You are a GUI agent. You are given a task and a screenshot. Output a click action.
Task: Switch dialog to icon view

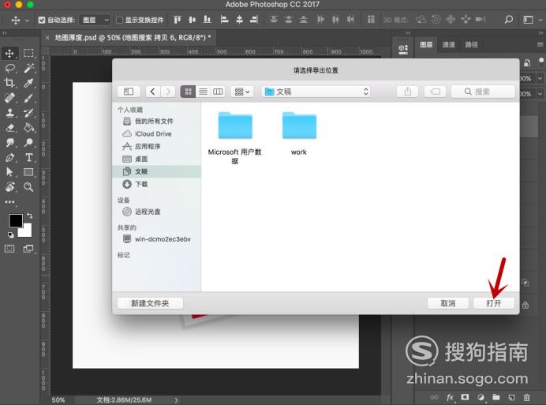coord(188,92)
